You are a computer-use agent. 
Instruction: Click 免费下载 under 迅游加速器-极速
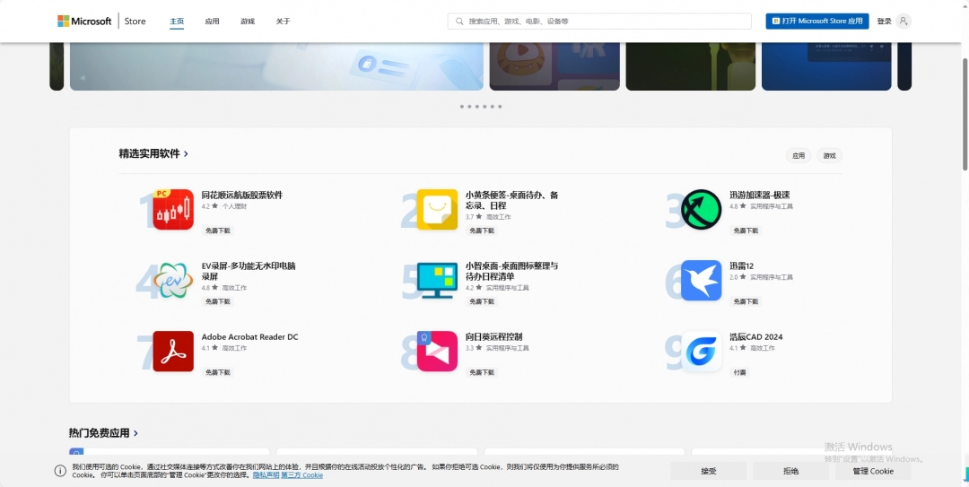pyautogui.click(x=746, y=230)
